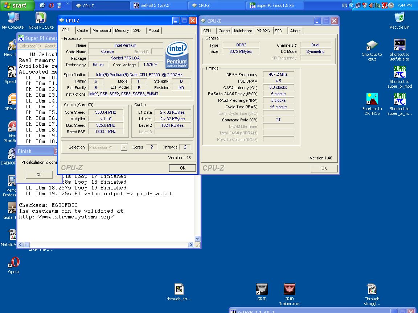The height and width of the screenshot is (313, 418).
Task: Open Calculate(C) menu in Super PI
Action: click(30, 46)
